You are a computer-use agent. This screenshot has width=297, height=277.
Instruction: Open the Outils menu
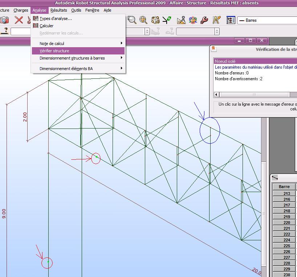click(x=76, y=10)
